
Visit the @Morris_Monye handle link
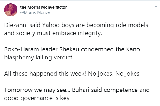pos(35,12)
